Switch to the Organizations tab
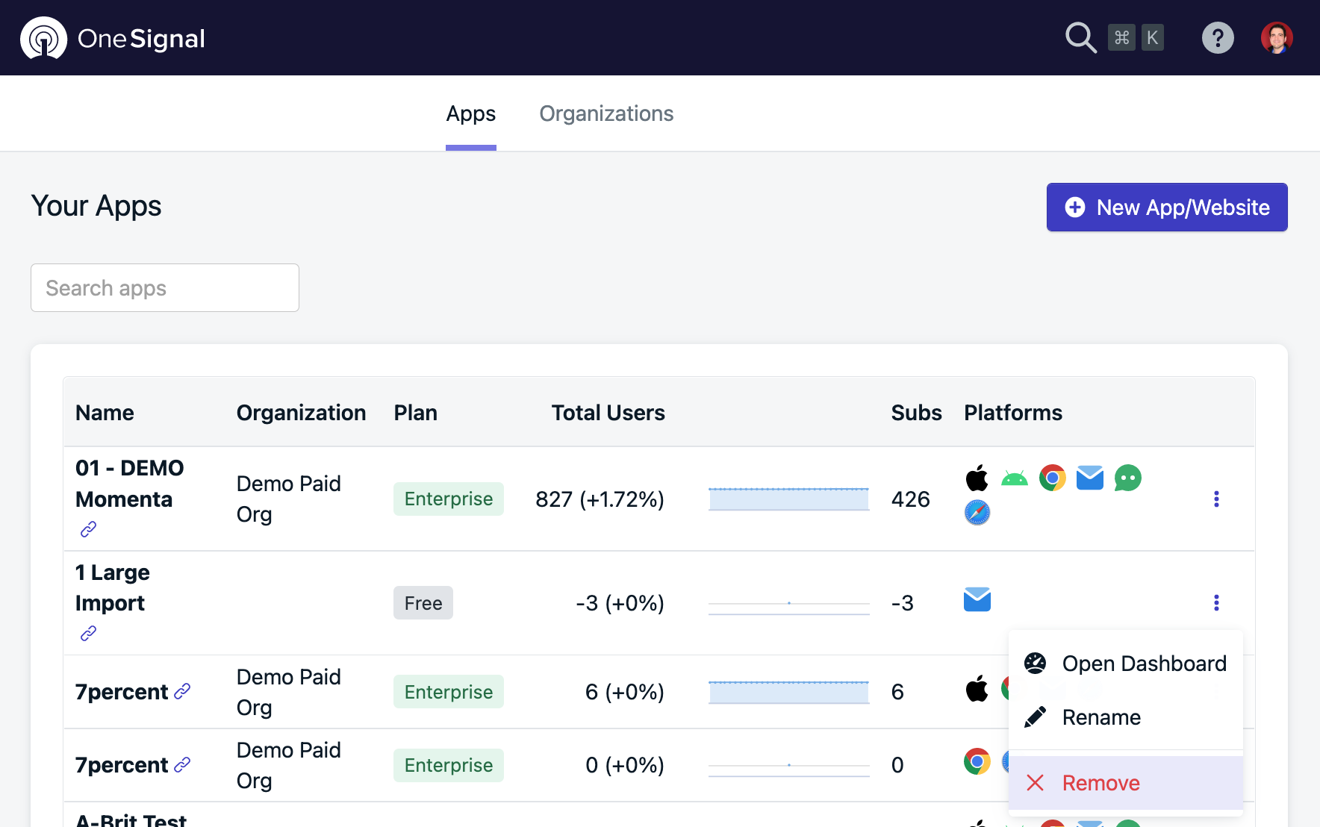The height and width of the screenshot is (827, 1320). [606, 113]
